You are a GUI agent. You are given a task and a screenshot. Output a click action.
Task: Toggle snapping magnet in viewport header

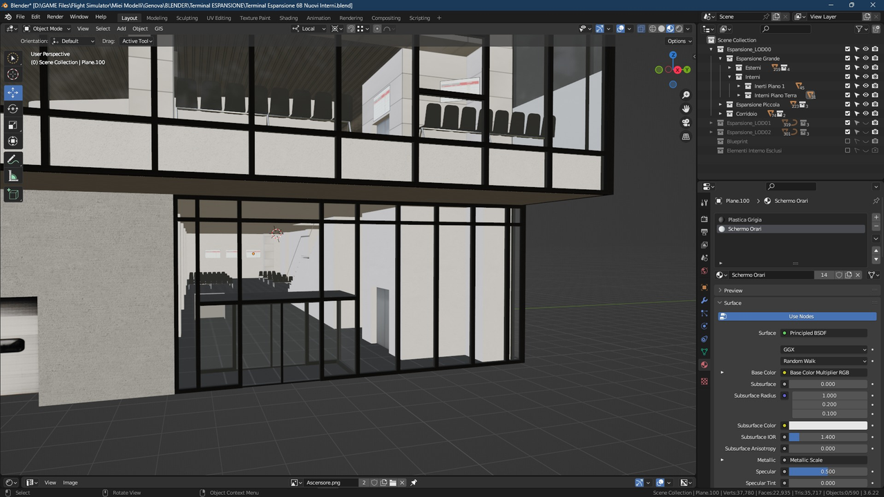tap(351, 28)
